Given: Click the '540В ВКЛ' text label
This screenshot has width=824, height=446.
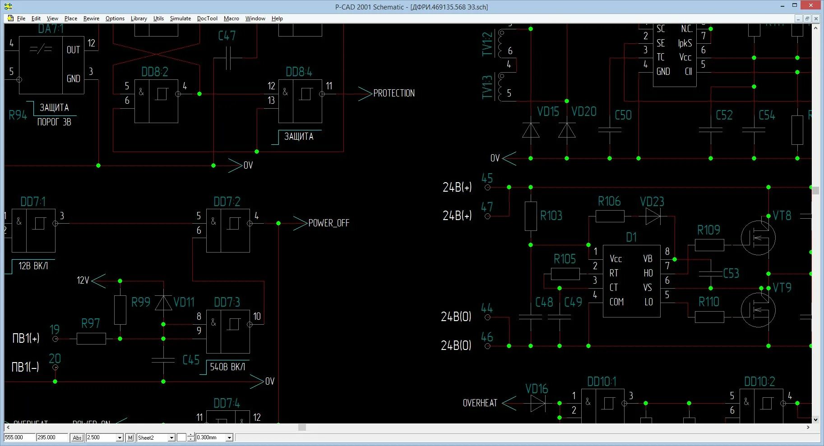Looking at the screenshot, I should [x=227, y=367].
